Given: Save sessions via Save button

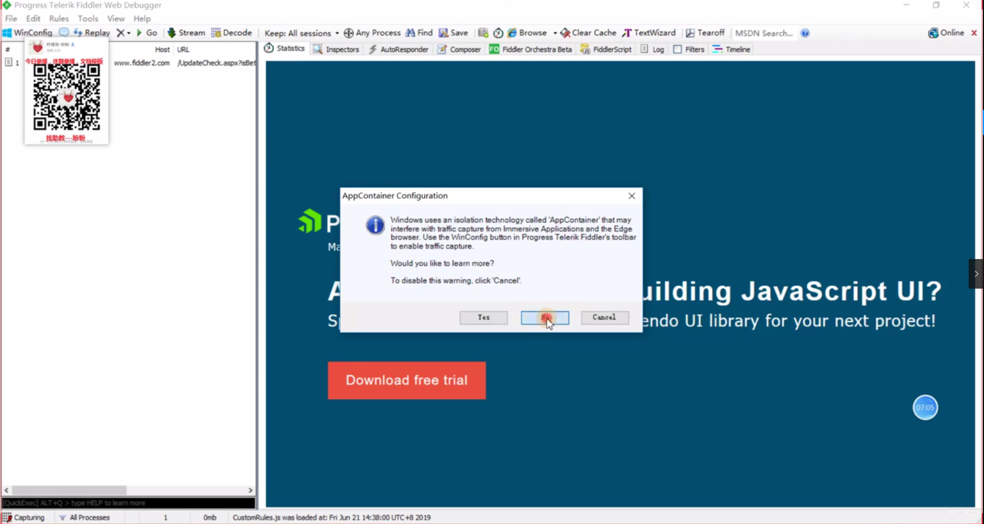Looking at the screenshot, I should [x=453, y=33].
